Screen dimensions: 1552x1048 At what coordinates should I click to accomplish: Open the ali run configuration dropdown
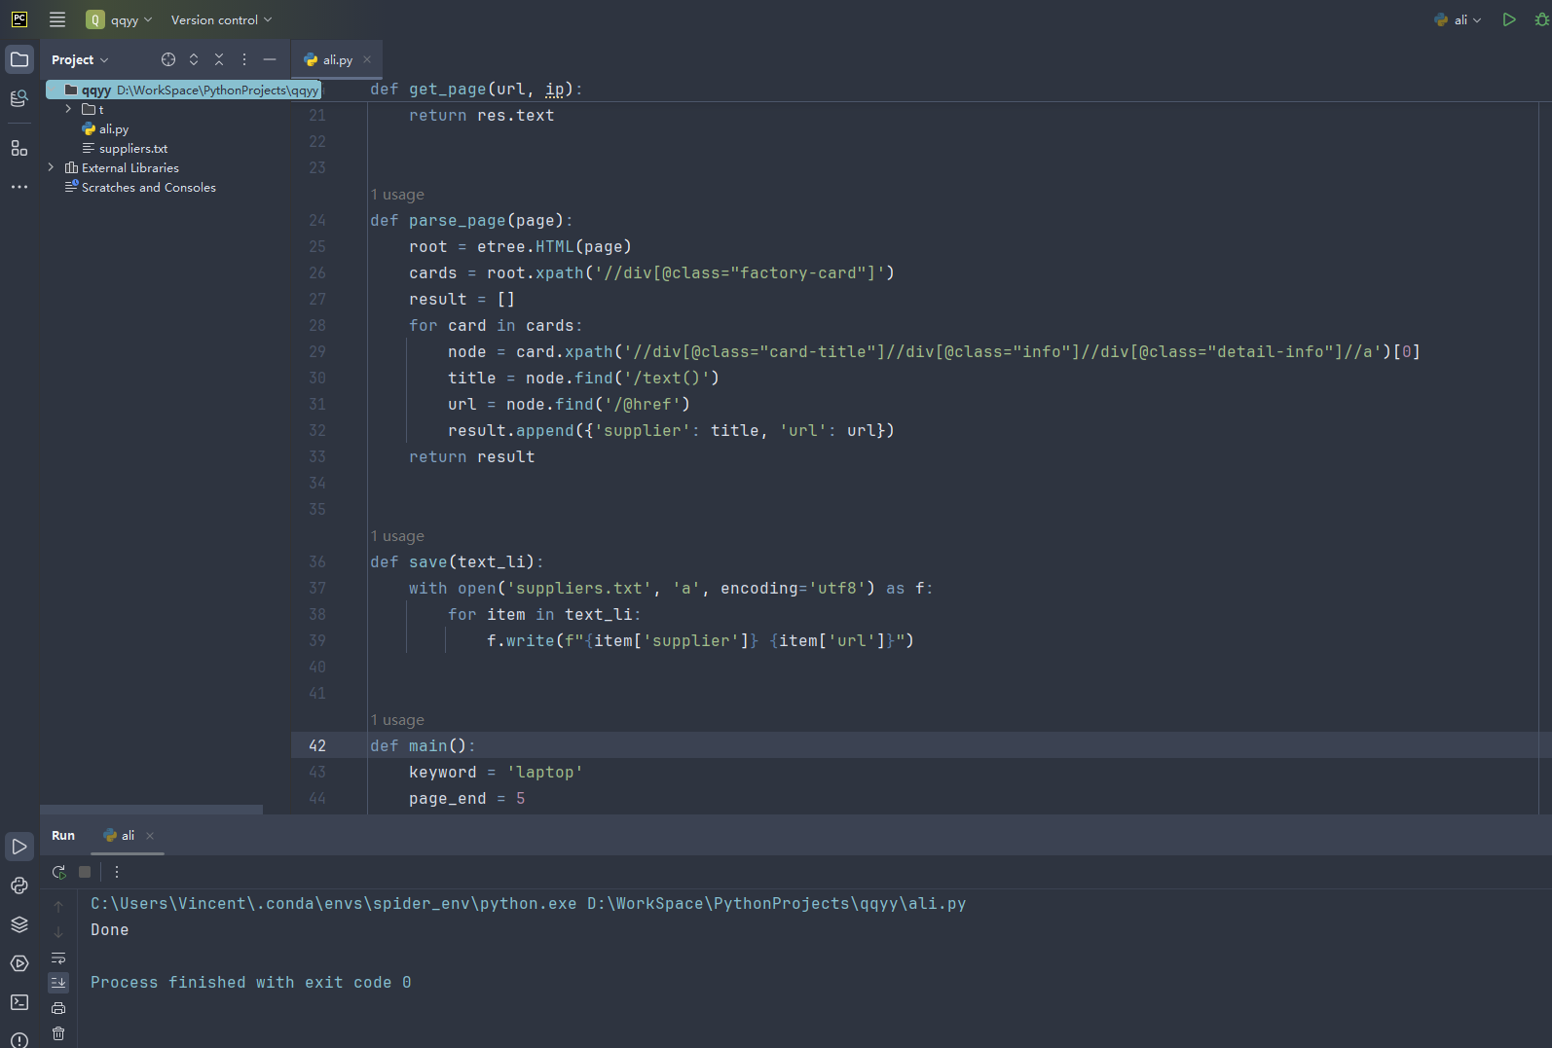1459,19
